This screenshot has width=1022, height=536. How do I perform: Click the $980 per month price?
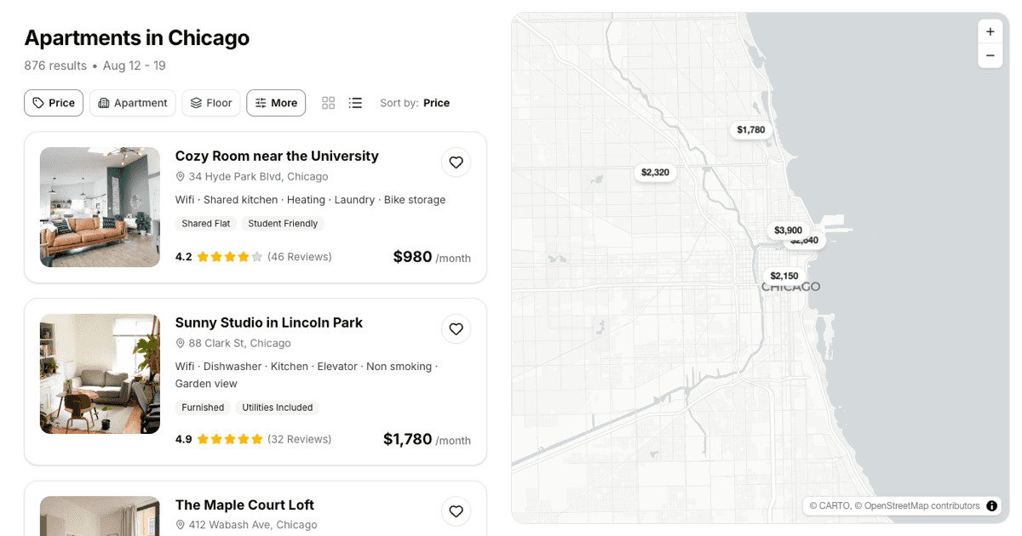pyautogui.click(x=432, y=257)
